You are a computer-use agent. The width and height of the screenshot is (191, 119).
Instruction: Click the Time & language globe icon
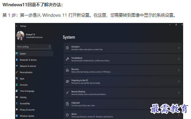pyautogui.click(x=17, y=91)
